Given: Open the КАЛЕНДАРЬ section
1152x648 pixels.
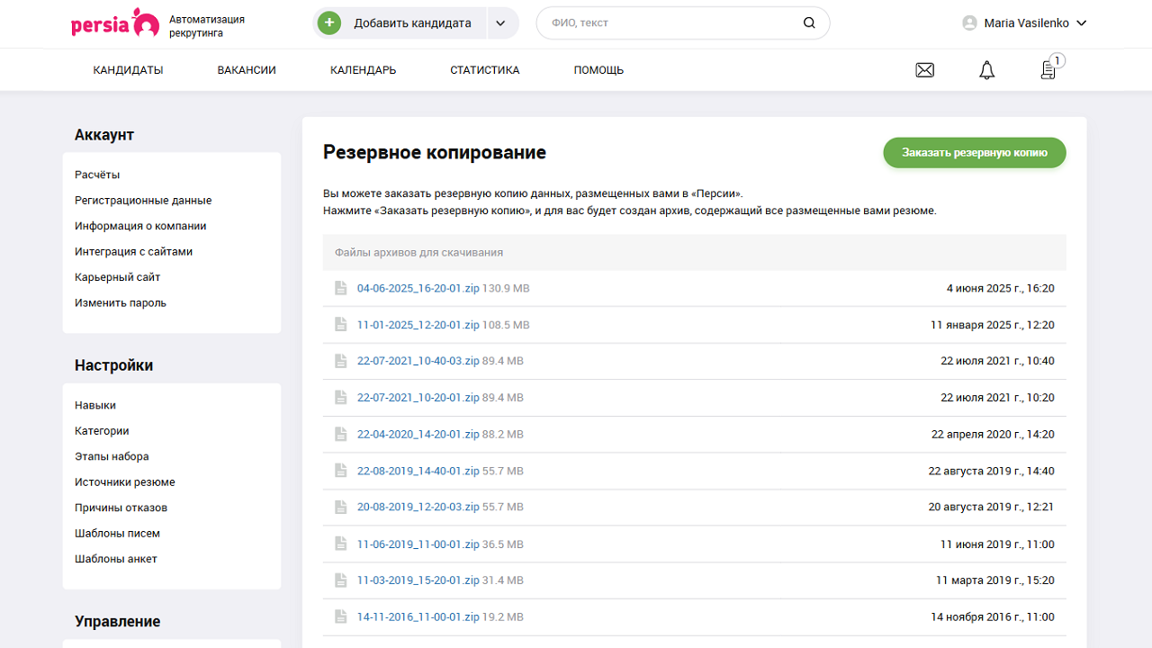Looking at the screenshot, I should [362, 69].
